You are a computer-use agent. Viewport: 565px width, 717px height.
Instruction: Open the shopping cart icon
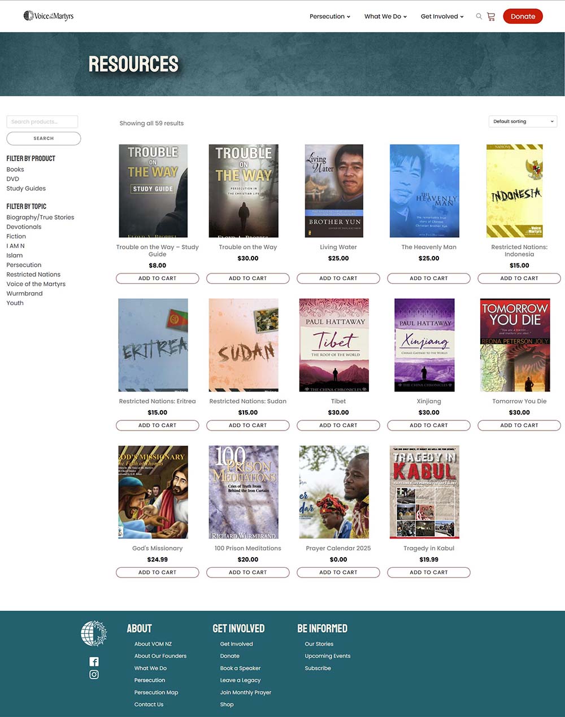(491, 16)
